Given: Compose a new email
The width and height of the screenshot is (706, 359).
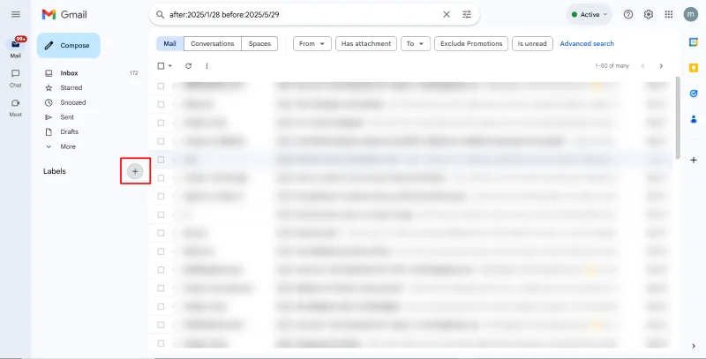Looking at the screenshot, I should (69, 46).
